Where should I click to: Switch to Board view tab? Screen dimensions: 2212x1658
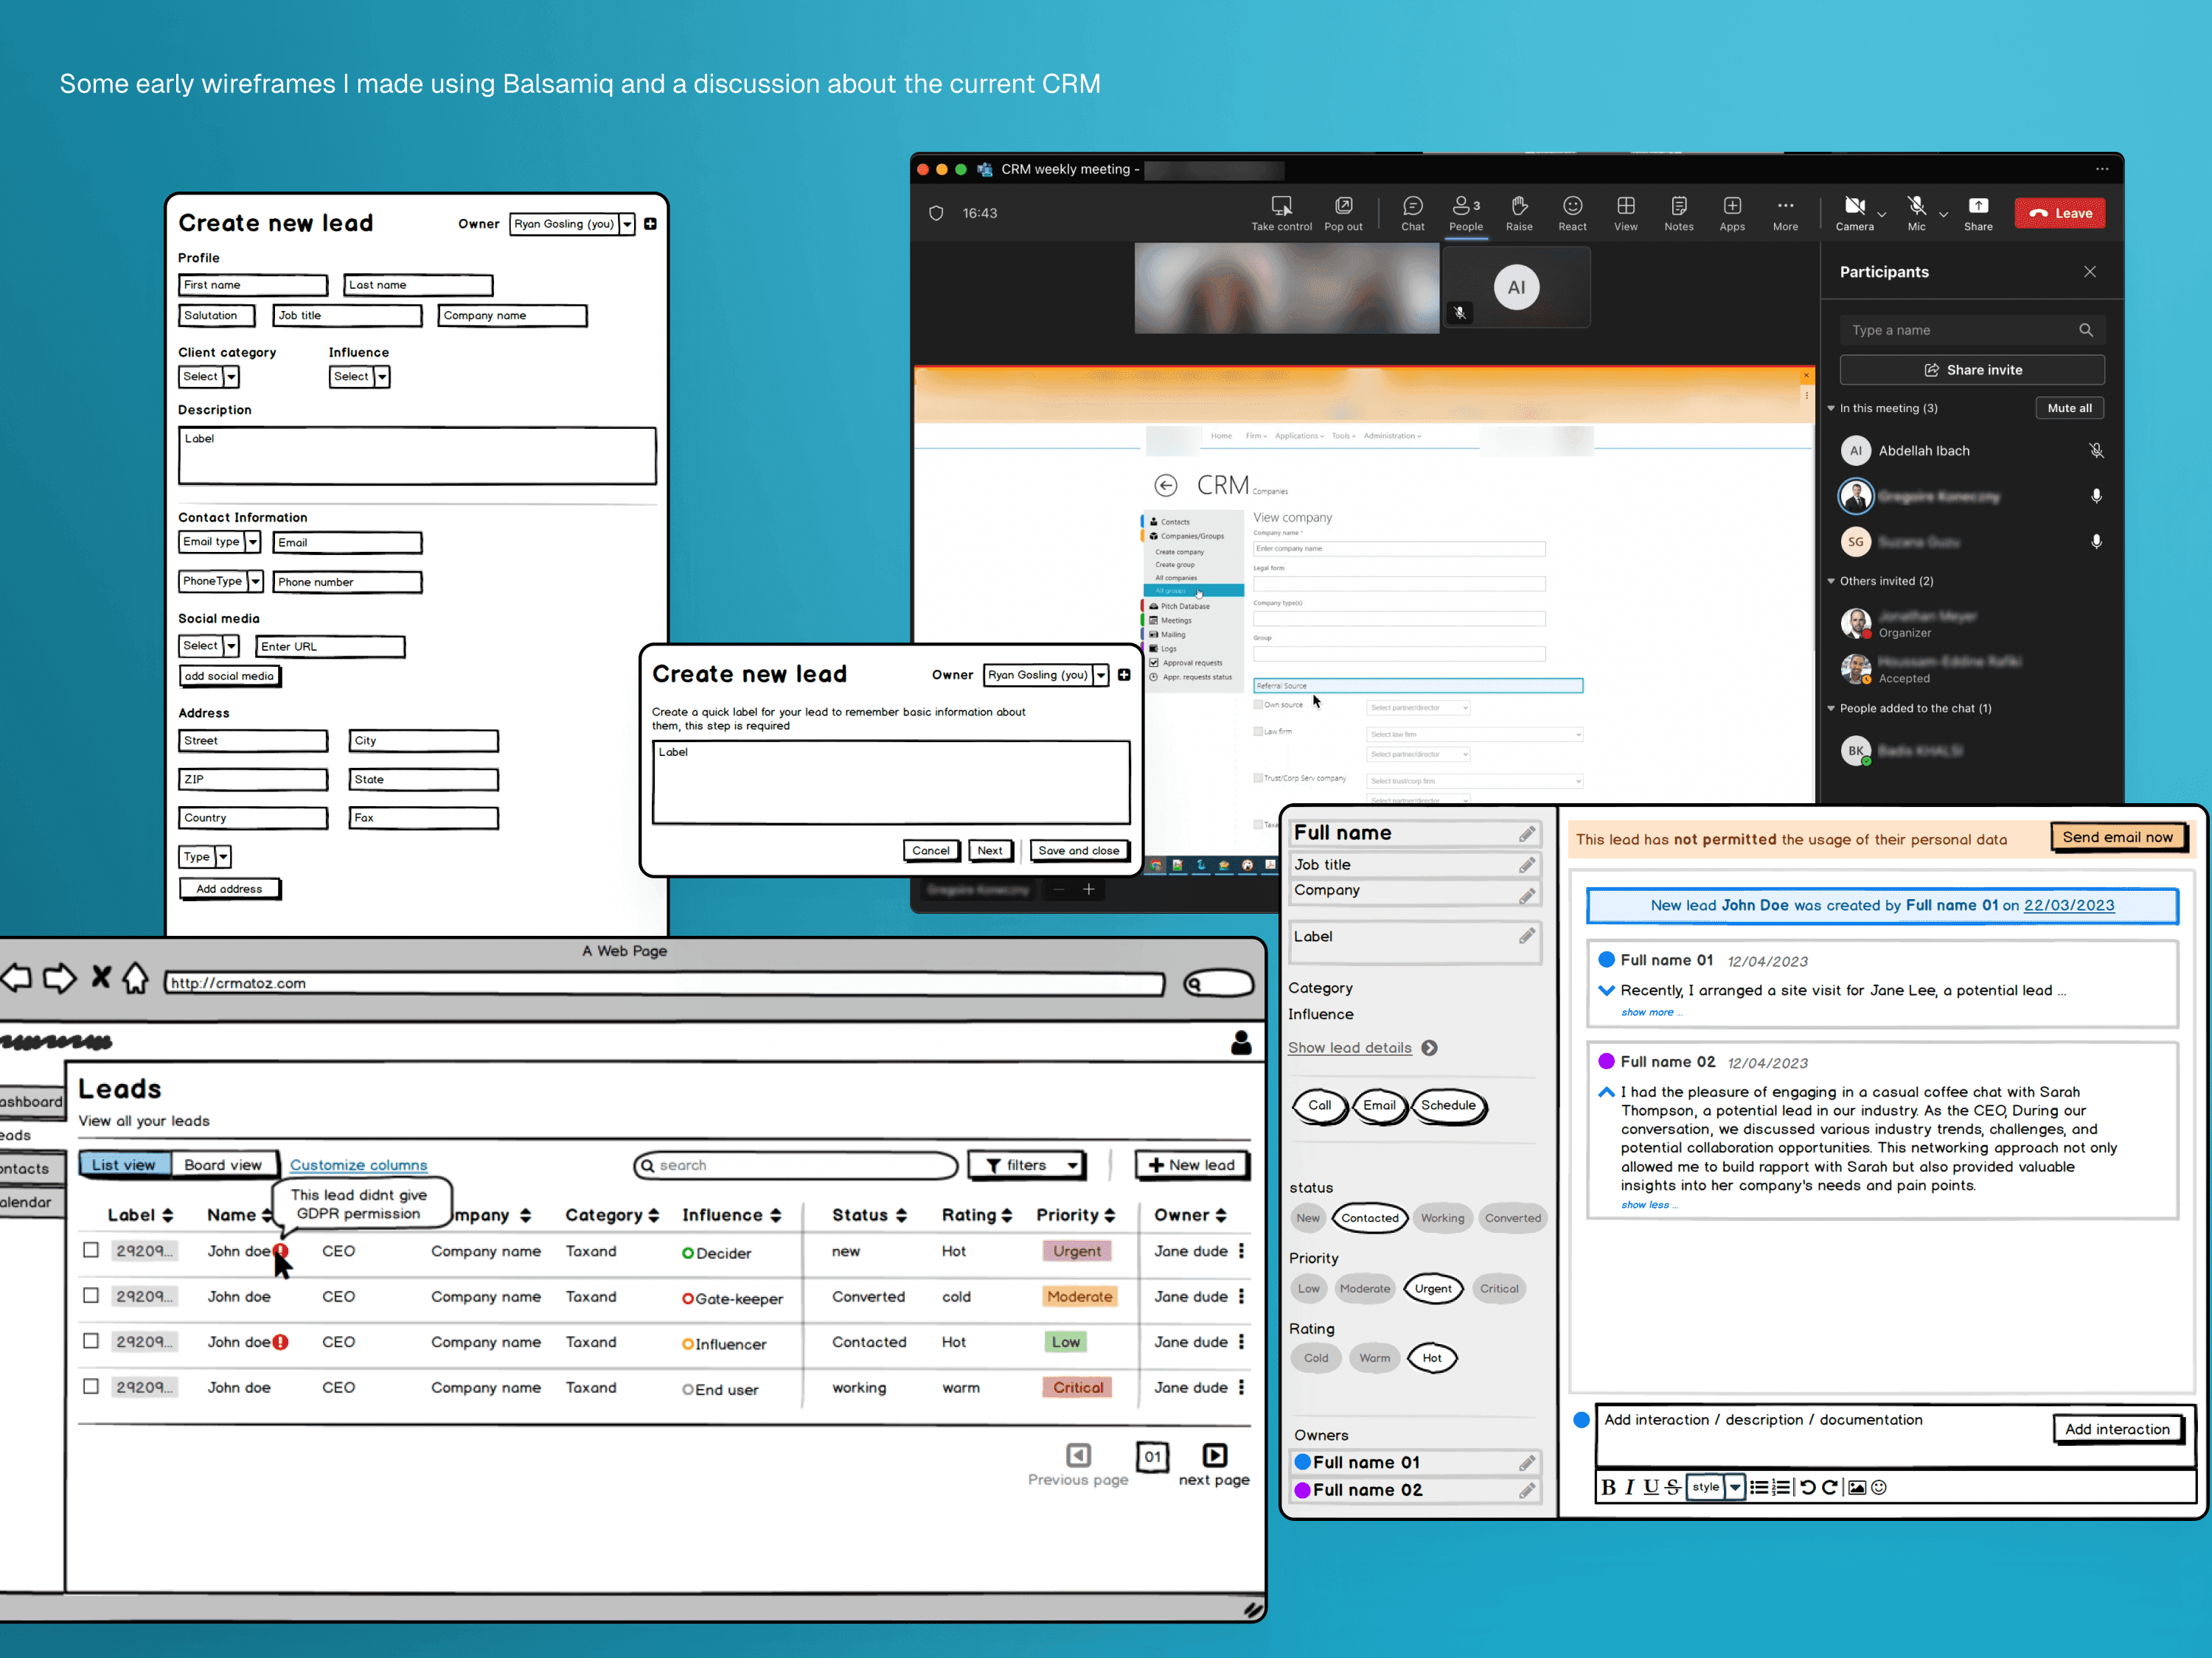click(x=223, y=1165)
